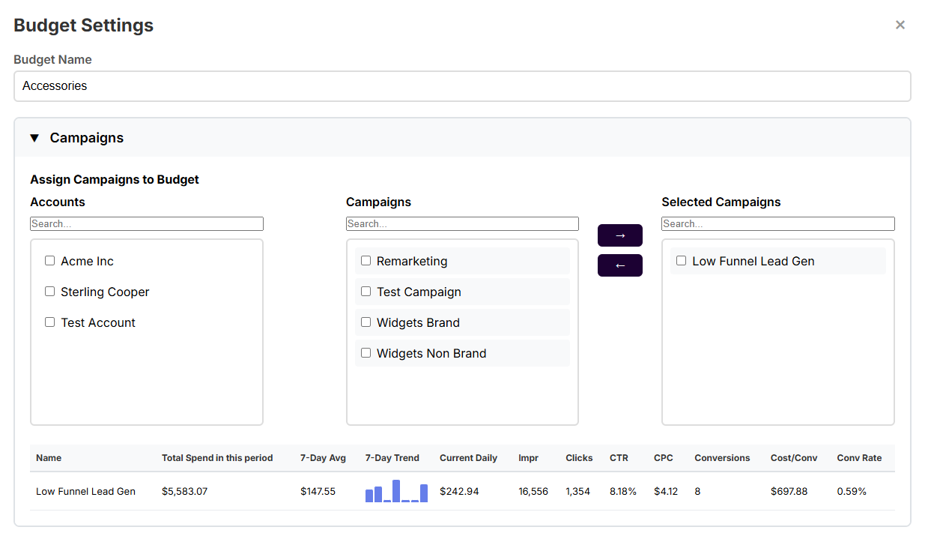Click the right arrow to assign campaigns
Viewport: 934px width, 539px height.
tap(619, 235)
